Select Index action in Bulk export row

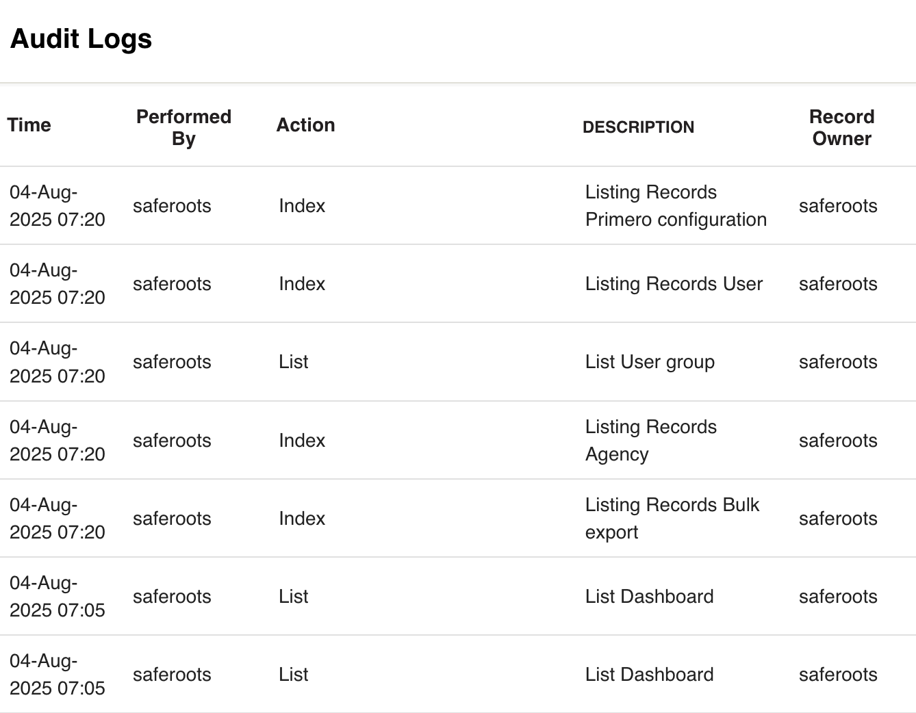pos(302,519)
